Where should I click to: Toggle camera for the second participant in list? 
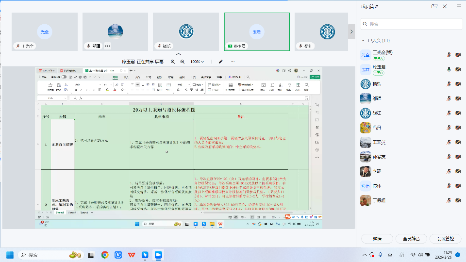[x=458, y=69]
